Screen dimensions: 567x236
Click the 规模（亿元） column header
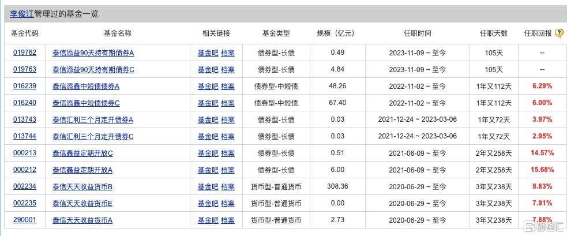click(x=336, y=33)
